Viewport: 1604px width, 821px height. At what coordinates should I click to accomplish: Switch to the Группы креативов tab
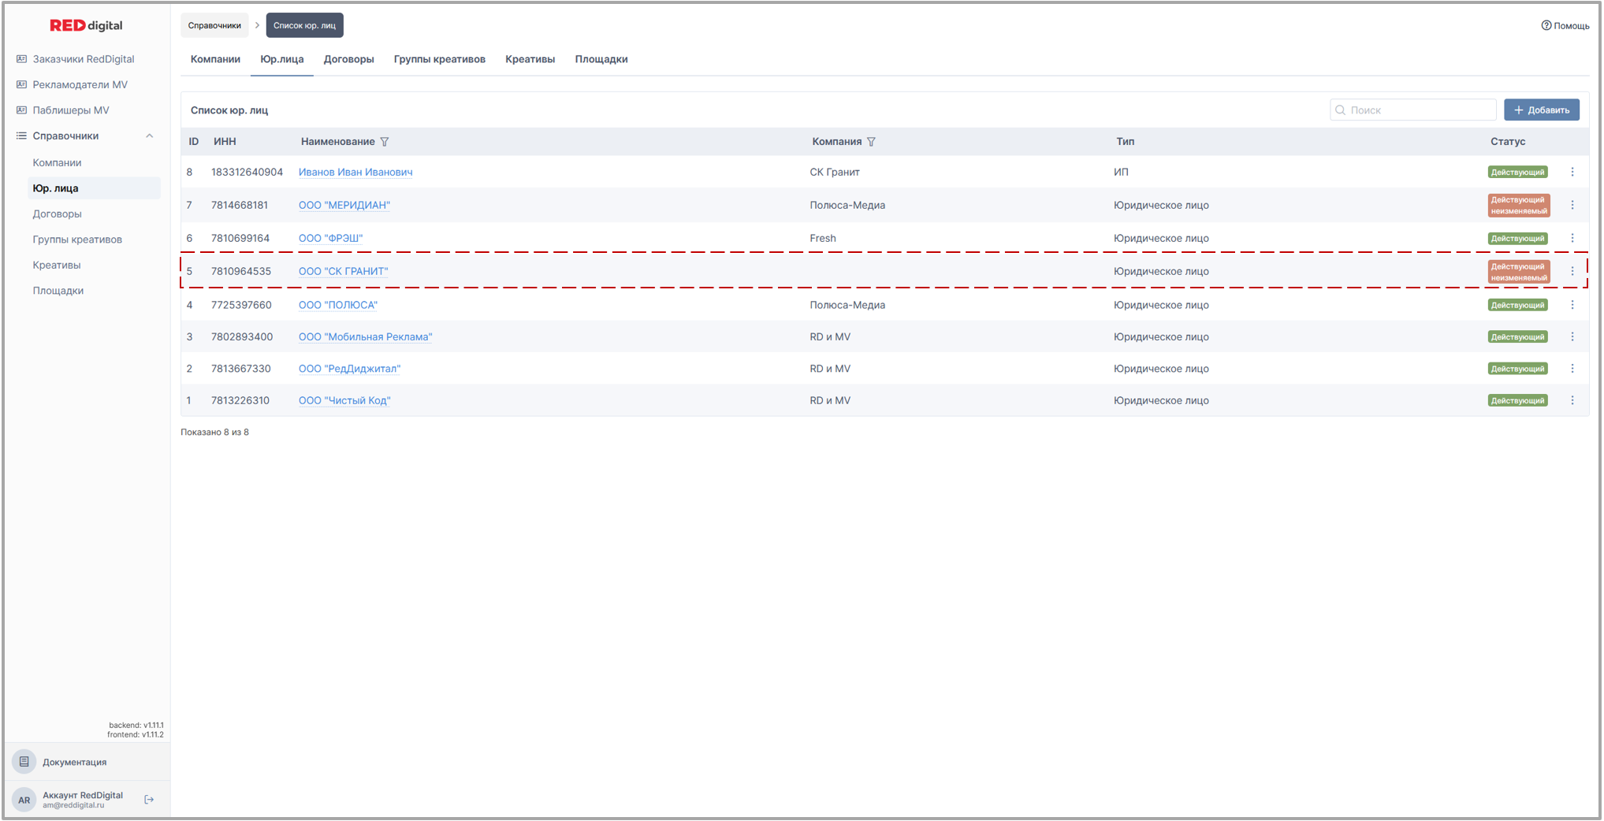[x=439, y=59]
